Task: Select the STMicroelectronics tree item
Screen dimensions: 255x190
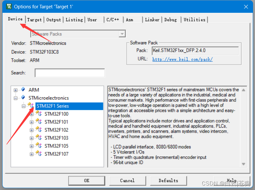Action: point(49,98)
